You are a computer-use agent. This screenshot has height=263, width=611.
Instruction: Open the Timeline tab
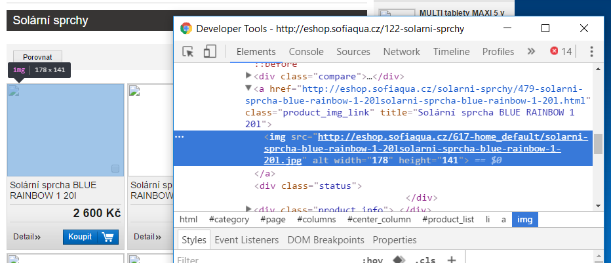pos(451,52)
